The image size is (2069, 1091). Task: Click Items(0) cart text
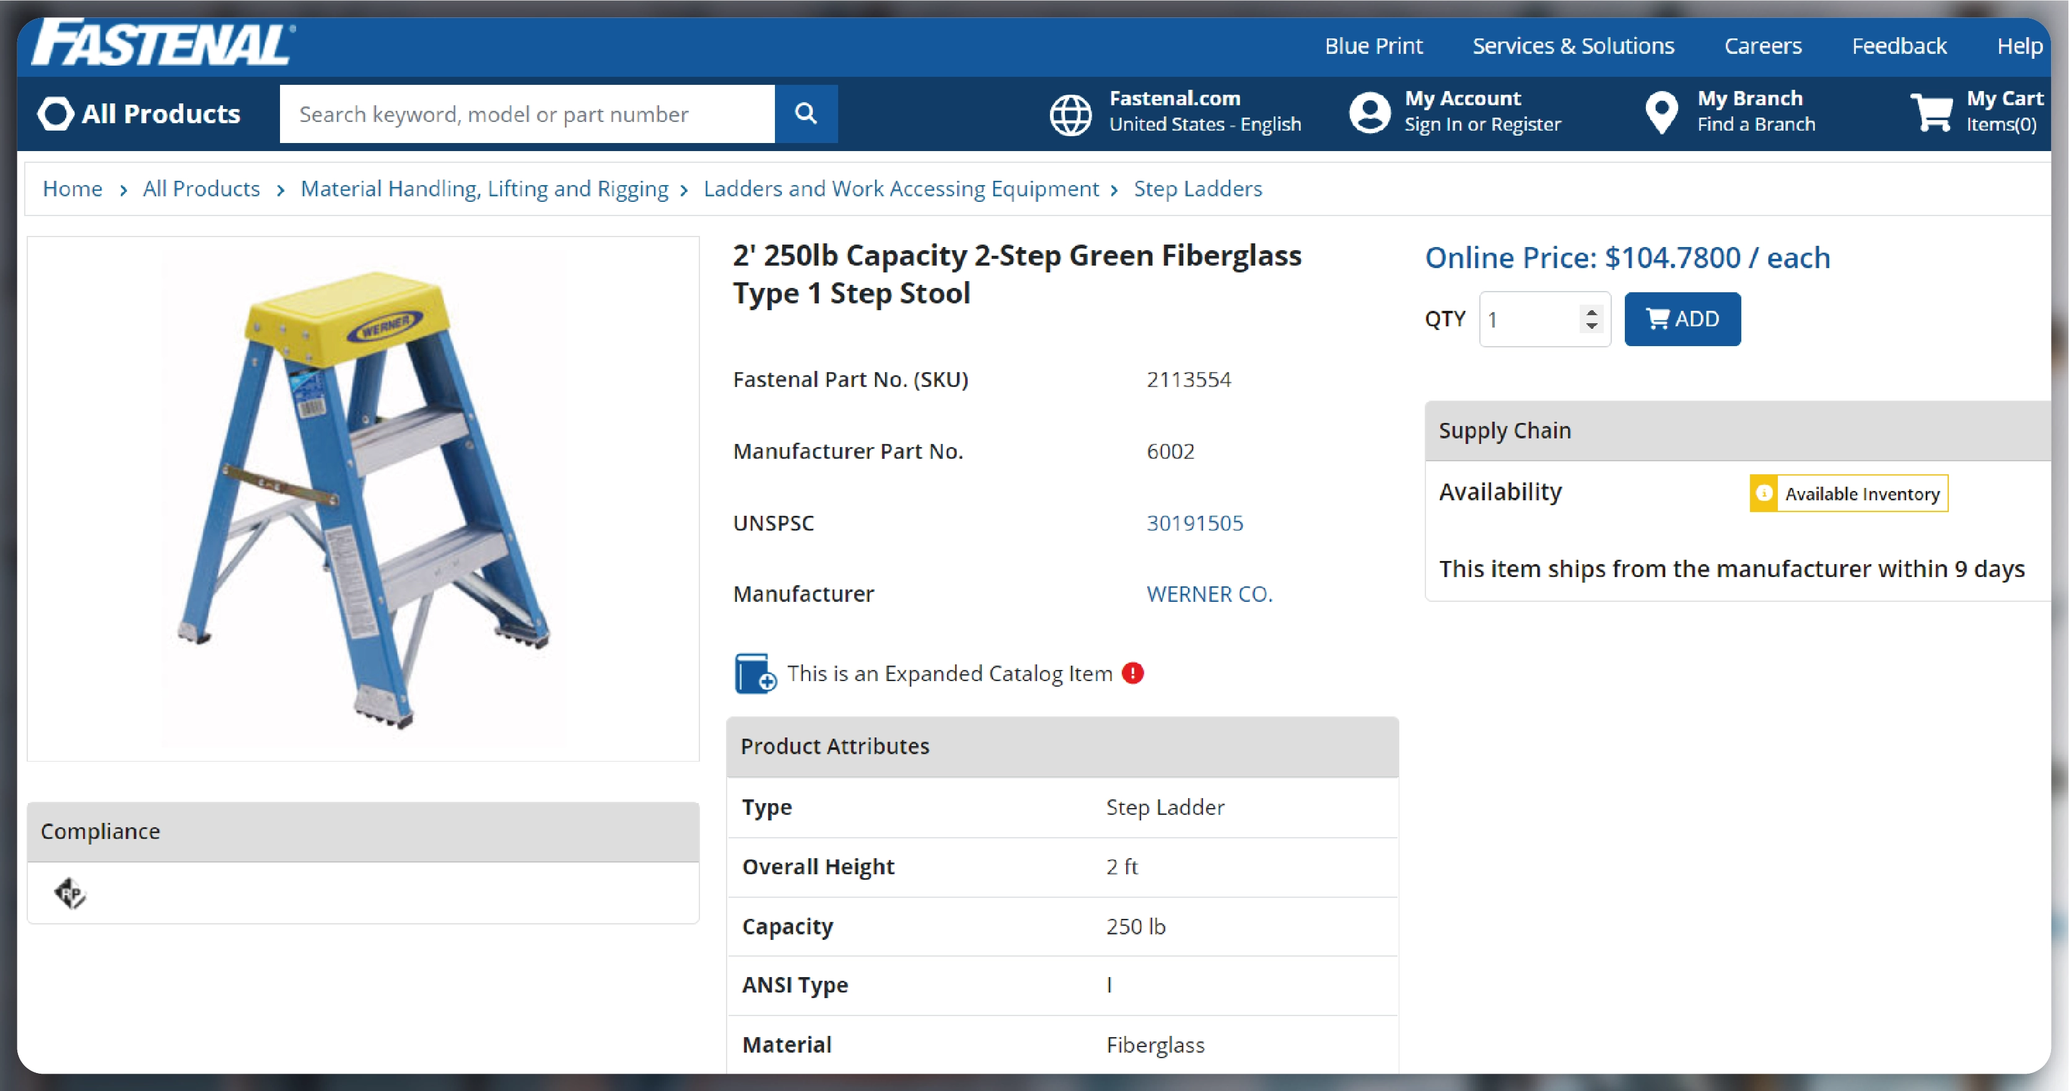2001,124
